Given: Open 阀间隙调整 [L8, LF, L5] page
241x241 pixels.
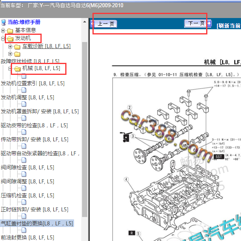Looking at the screenshot, I should (x=27, y=181).
